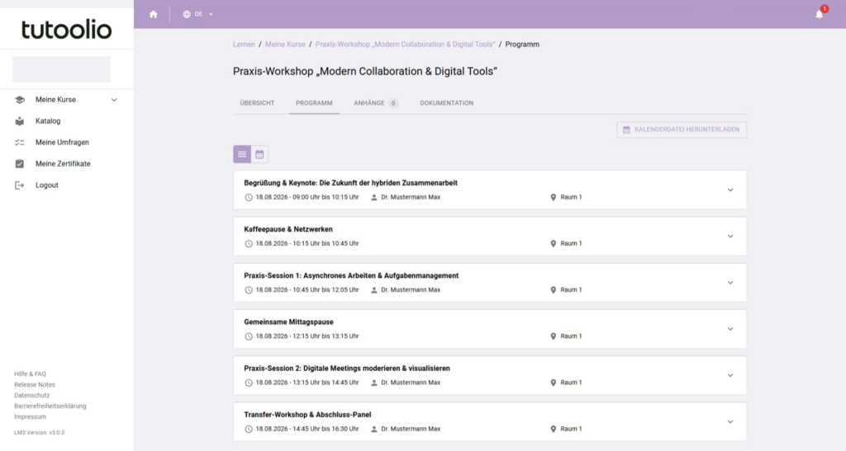The width and height of the screenshot is (846, 451).
Task: Open Release Notes footer link
Action: click(35, 385)
